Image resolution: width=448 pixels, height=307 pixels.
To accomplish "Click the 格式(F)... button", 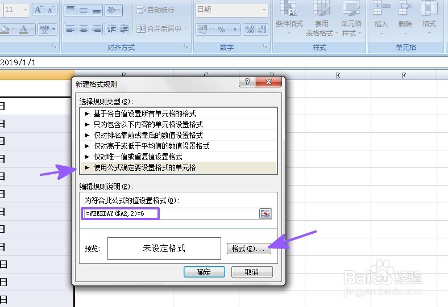I will (x=248, y=249).
